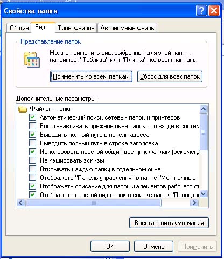Check the Не кэшировать эскизы option
The width and height of the screenshot is (224, 259).
(32, 160)
